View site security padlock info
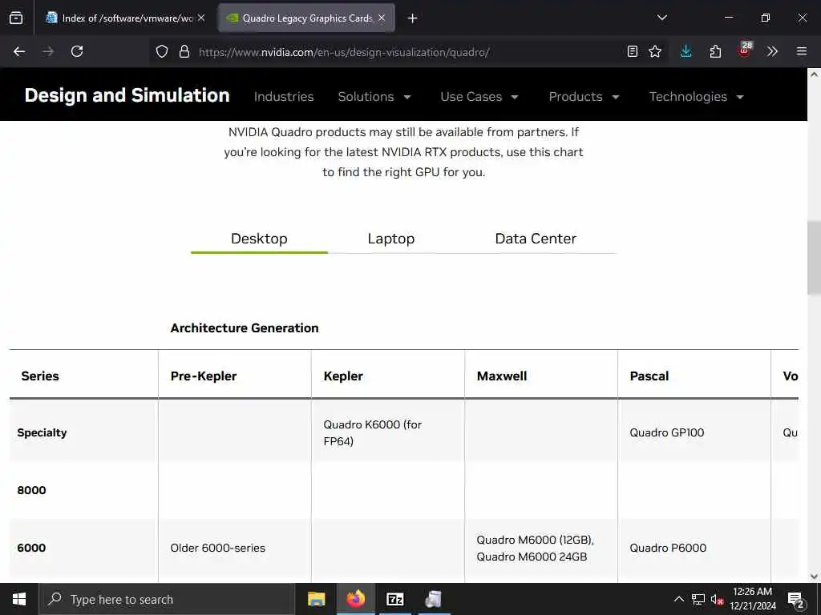 pyautogui.click(x=184, y=51)
